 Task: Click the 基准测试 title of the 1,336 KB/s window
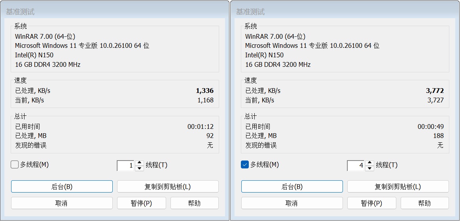coord(20,12)
